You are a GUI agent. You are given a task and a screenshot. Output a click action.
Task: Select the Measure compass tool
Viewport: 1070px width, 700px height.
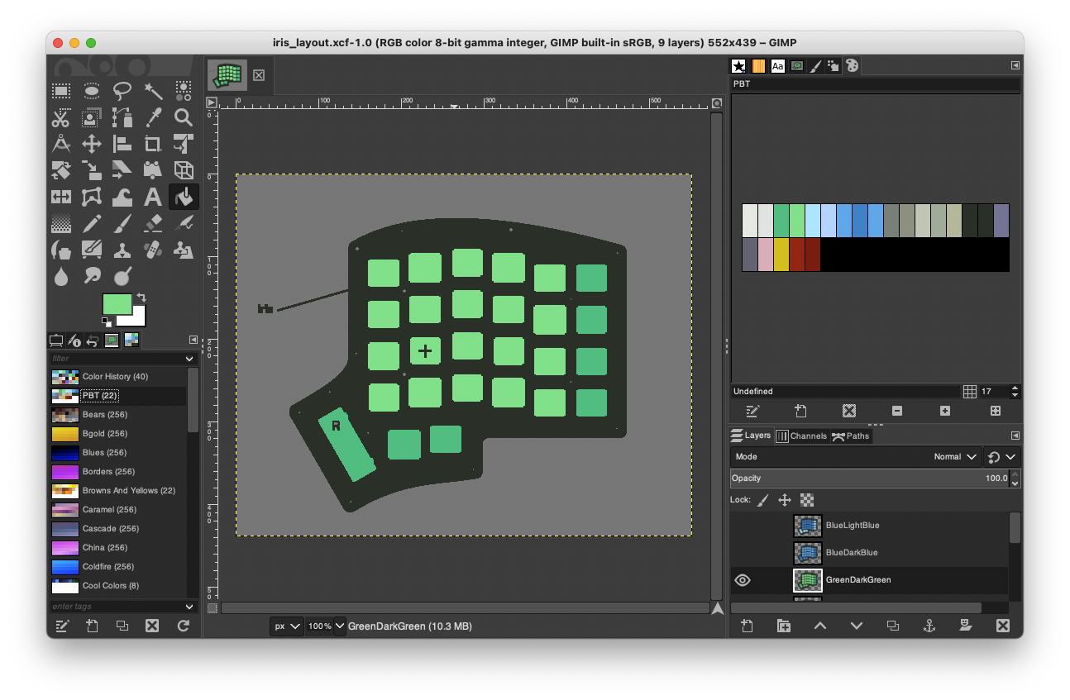(x=61, y=144)
